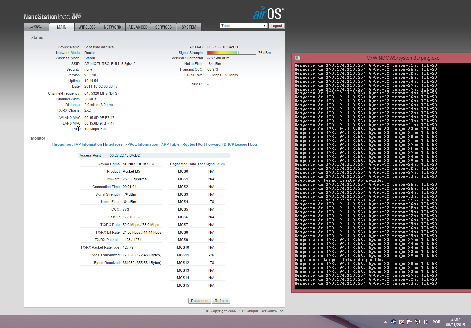
Task: Show hidden tray icons arrow
Action: (x=385, y=322)
